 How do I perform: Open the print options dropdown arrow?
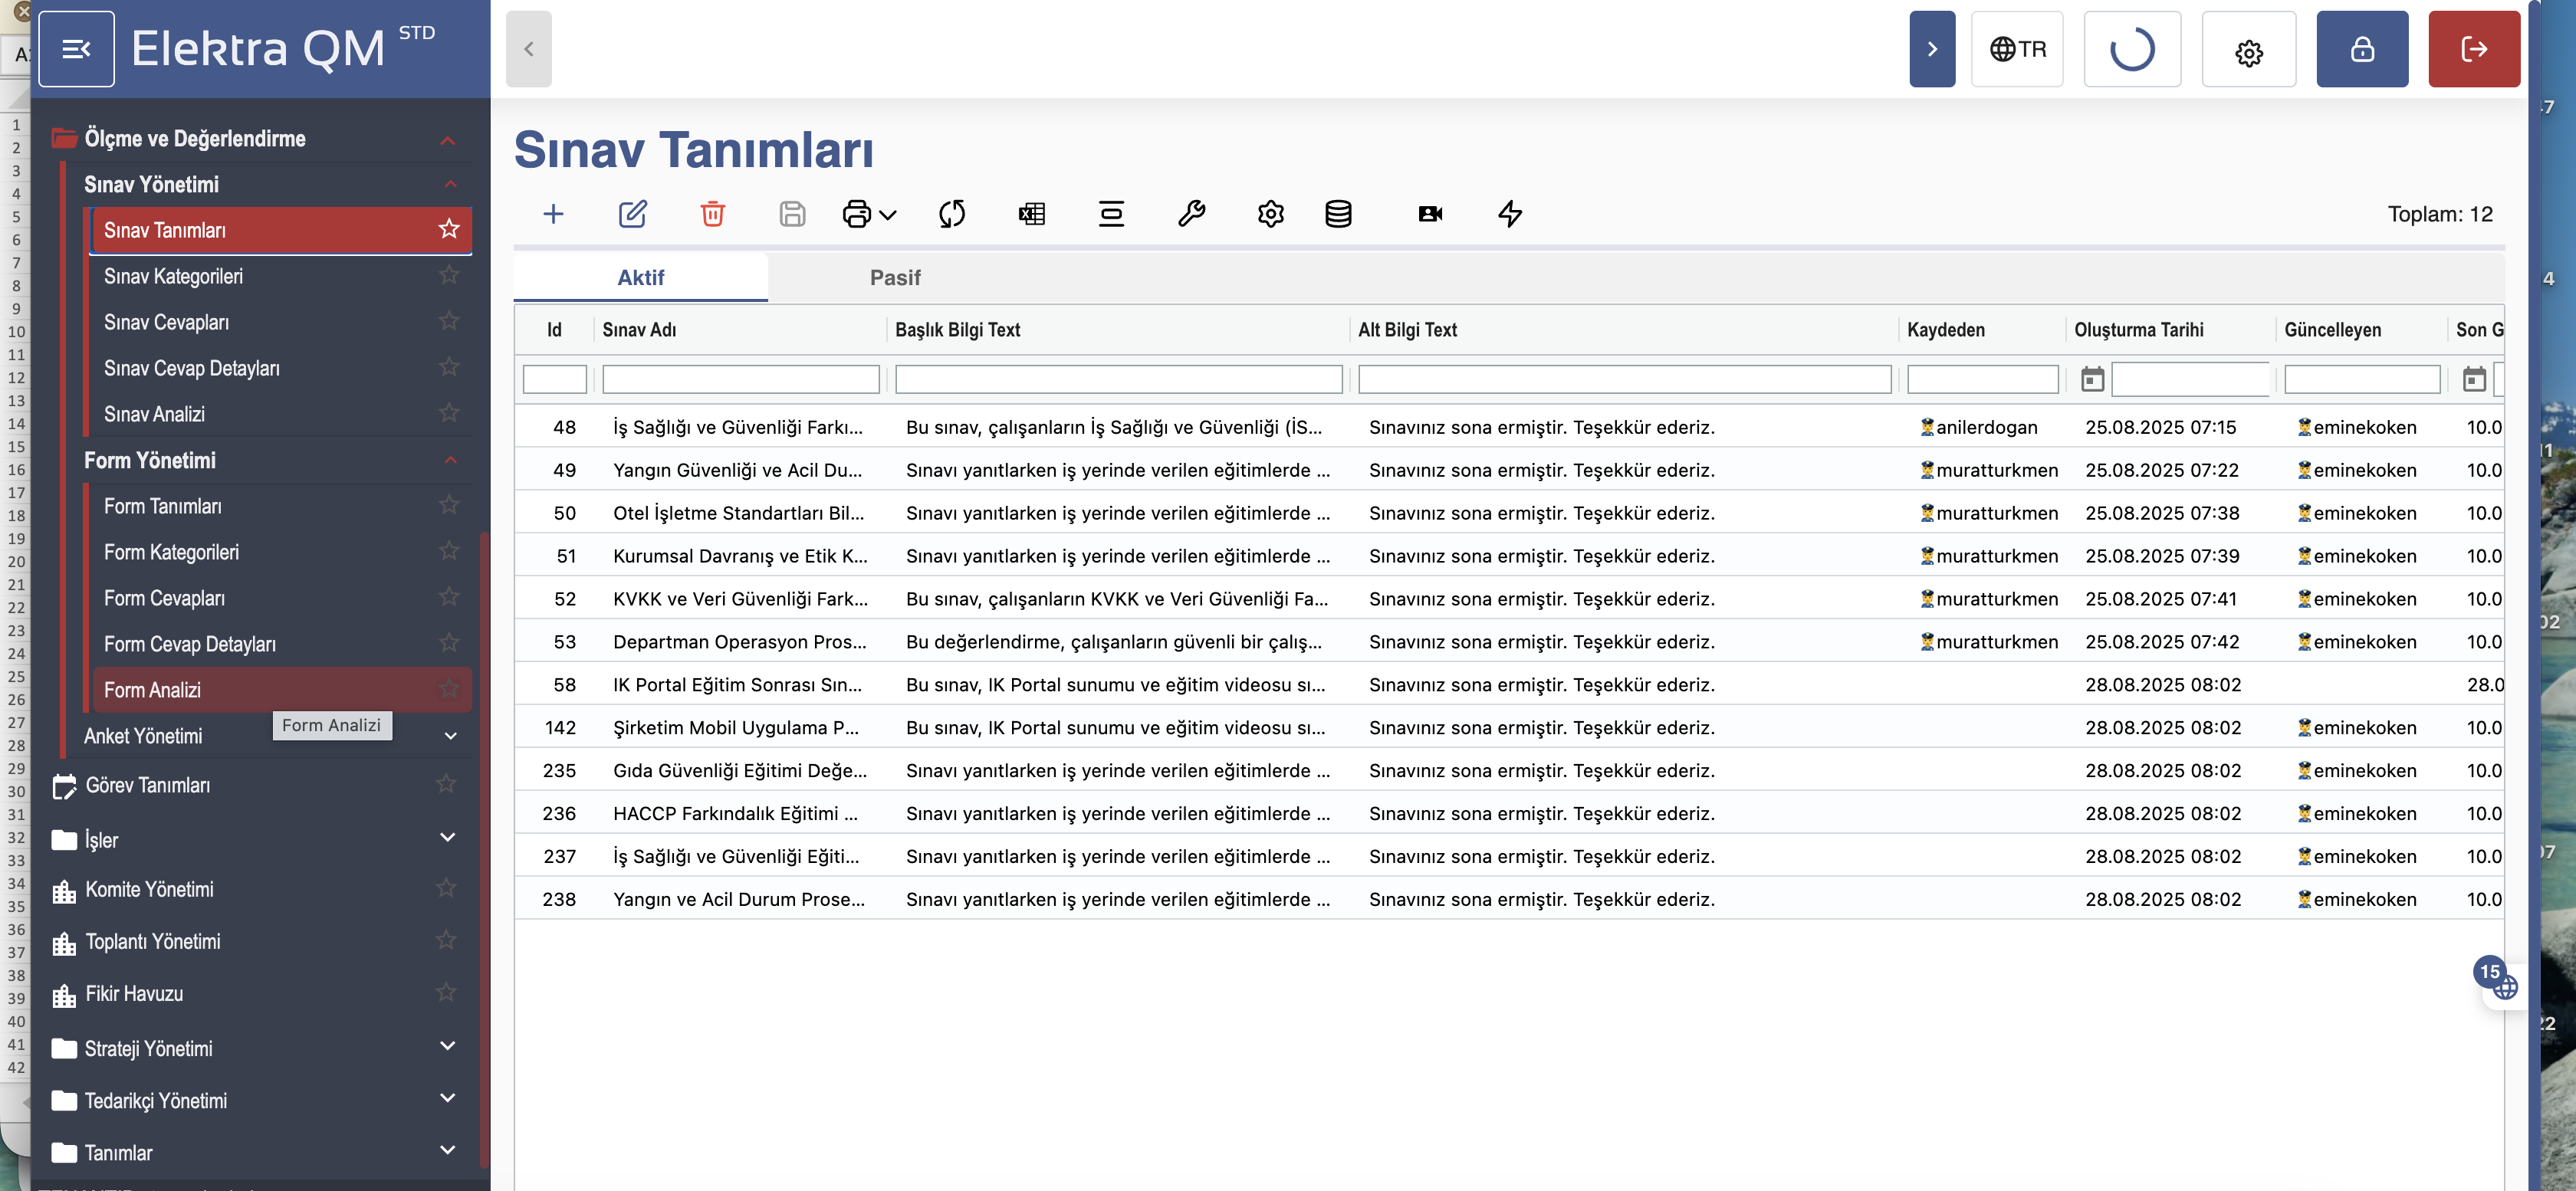tap(887, 215)
